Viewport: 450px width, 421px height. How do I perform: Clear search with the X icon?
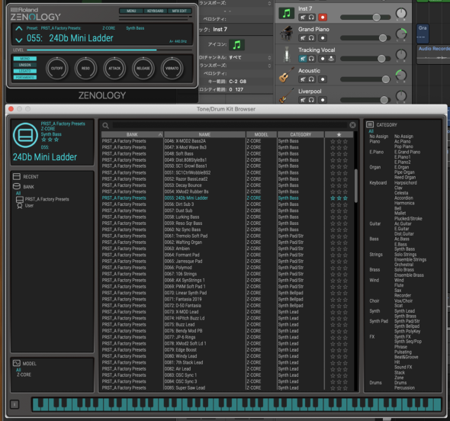point(352,125)
